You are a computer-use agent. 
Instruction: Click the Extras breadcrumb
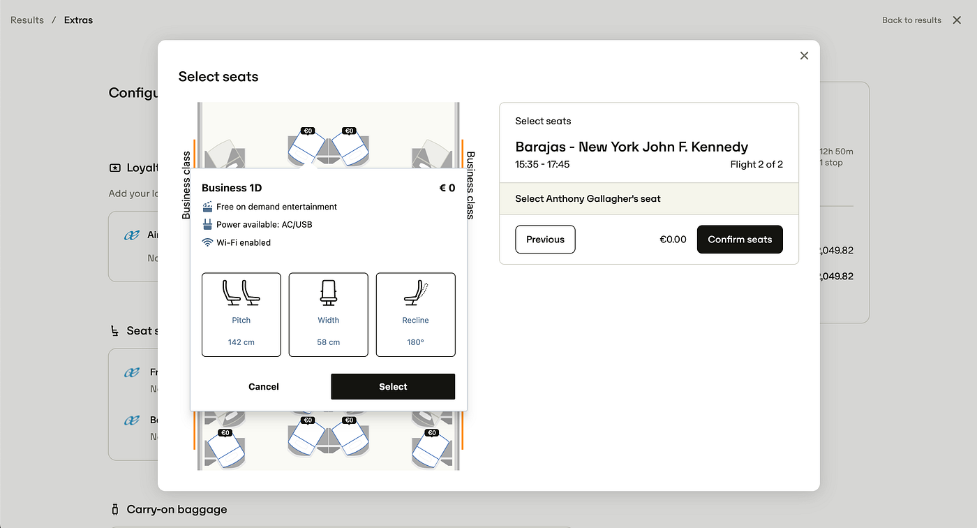tap(78, 20)
